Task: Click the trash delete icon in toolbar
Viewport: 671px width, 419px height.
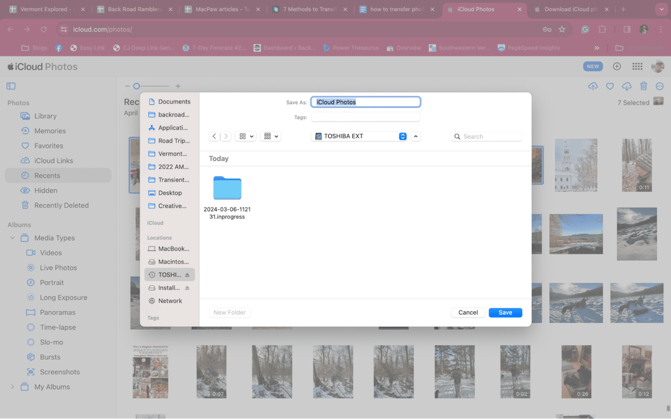Action: click(x=643, y=87)
